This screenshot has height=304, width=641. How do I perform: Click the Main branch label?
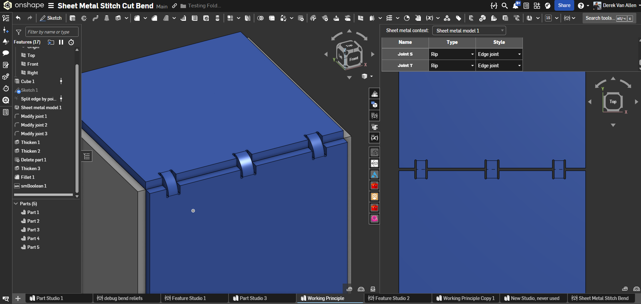[162, 6]
